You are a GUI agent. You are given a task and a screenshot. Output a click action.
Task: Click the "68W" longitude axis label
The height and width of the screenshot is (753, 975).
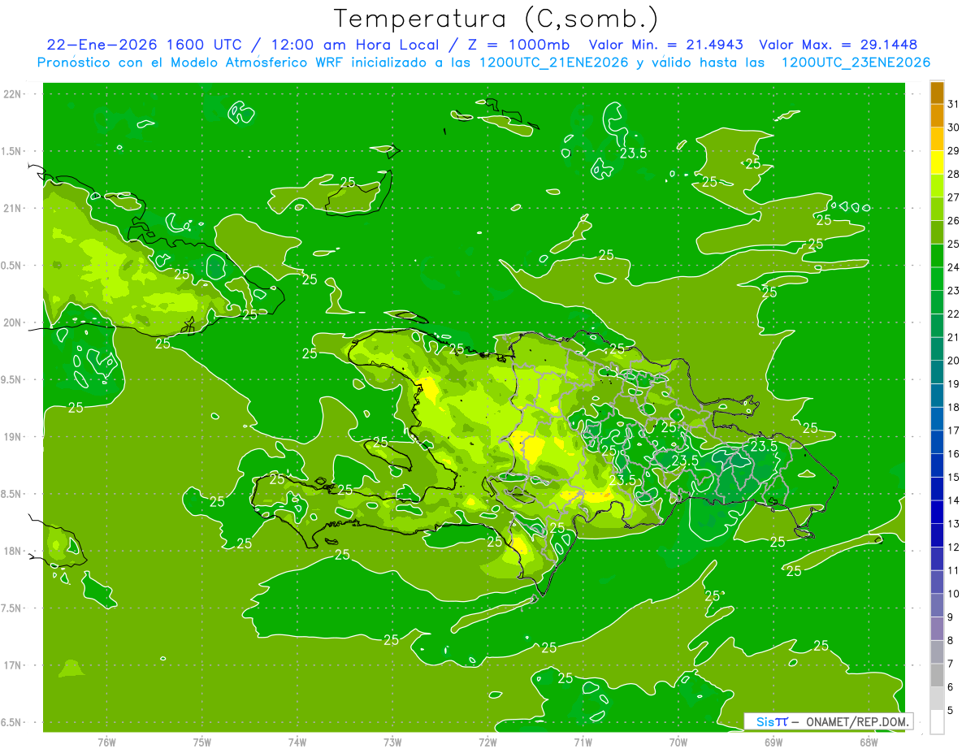click(x=869, y=742)
